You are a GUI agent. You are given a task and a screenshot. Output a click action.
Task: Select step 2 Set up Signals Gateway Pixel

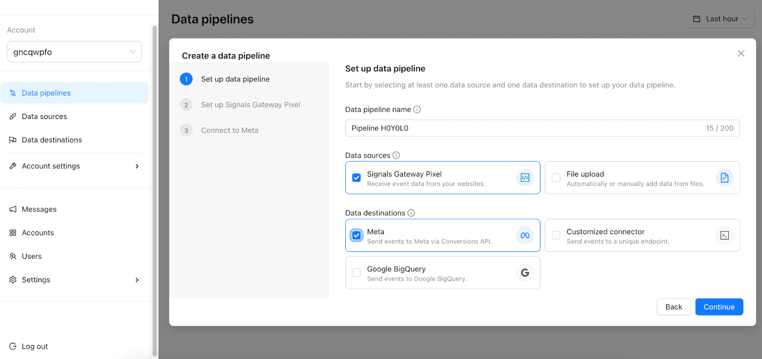click(241, 105)
